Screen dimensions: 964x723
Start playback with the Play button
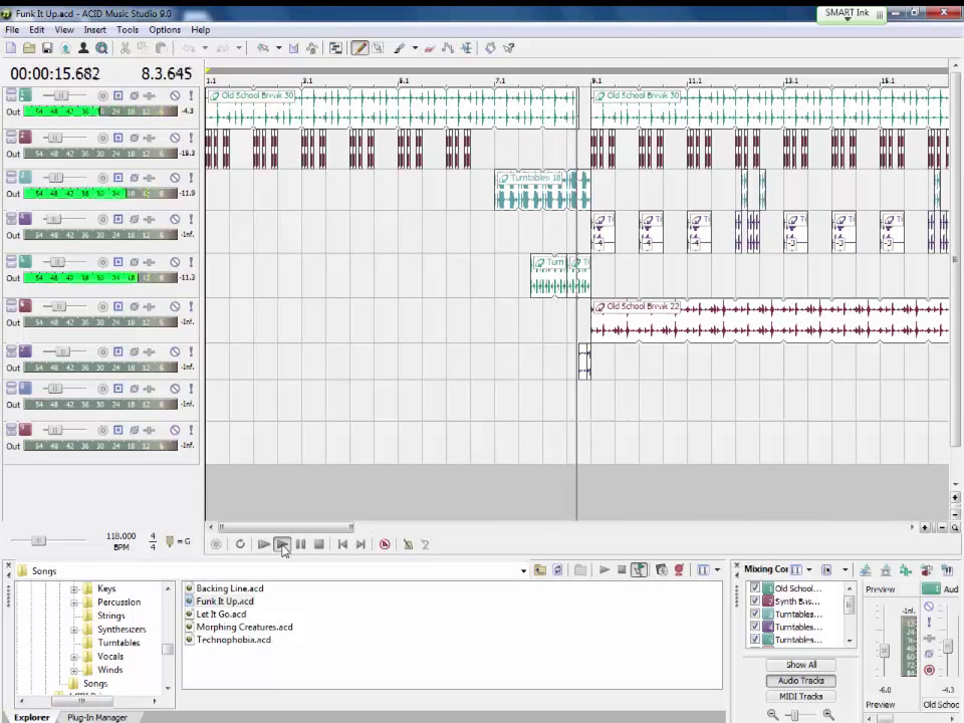click(x=282, y=544)
